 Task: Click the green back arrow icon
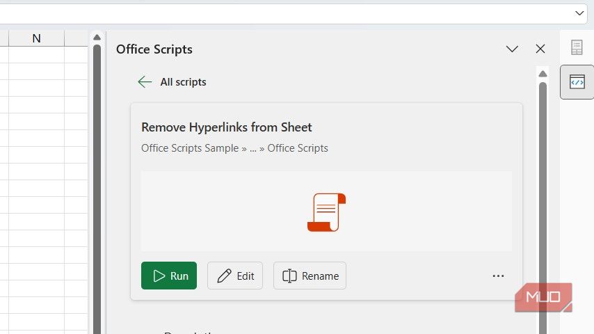click(145, 82)
